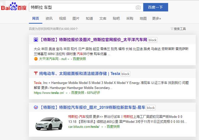This screenshot has width=199, height=140.
Task: Click the 太平洋汽车网 source name
Action: click(49, 59)
